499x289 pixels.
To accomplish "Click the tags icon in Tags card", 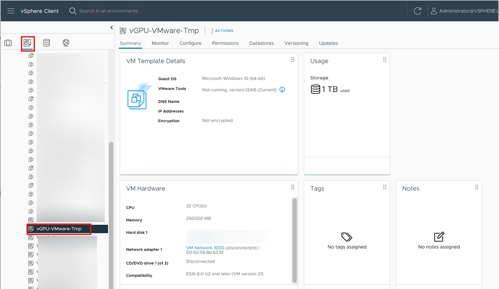I will 347,237.
